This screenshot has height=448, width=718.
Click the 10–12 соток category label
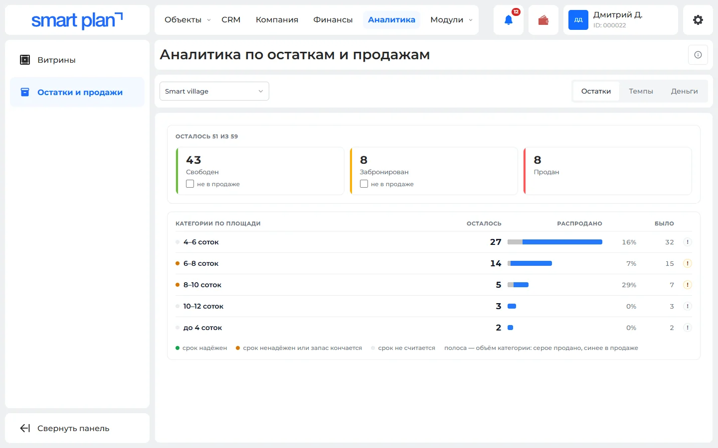coord(203,307)
